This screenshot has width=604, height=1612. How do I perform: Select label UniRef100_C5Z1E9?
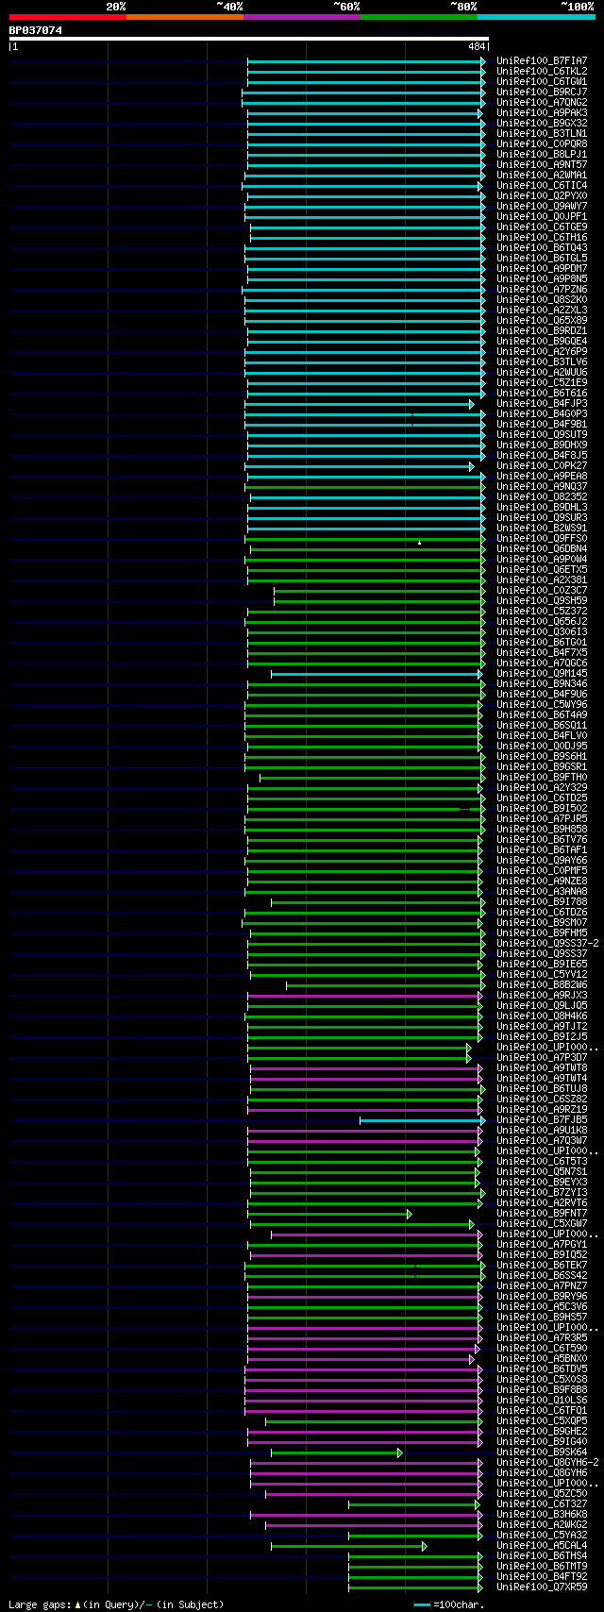pos(542,383)
